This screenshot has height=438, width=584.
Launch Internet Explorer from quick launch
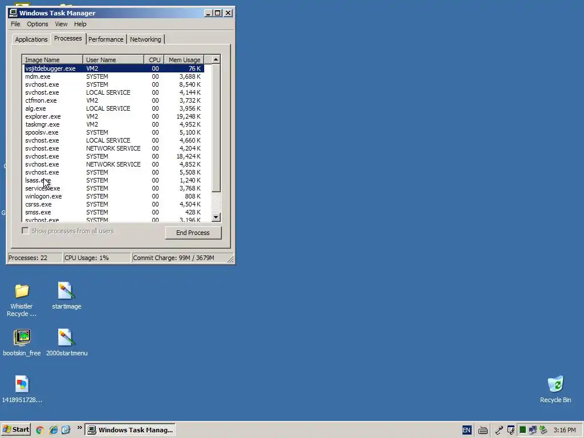coord(53,430)
